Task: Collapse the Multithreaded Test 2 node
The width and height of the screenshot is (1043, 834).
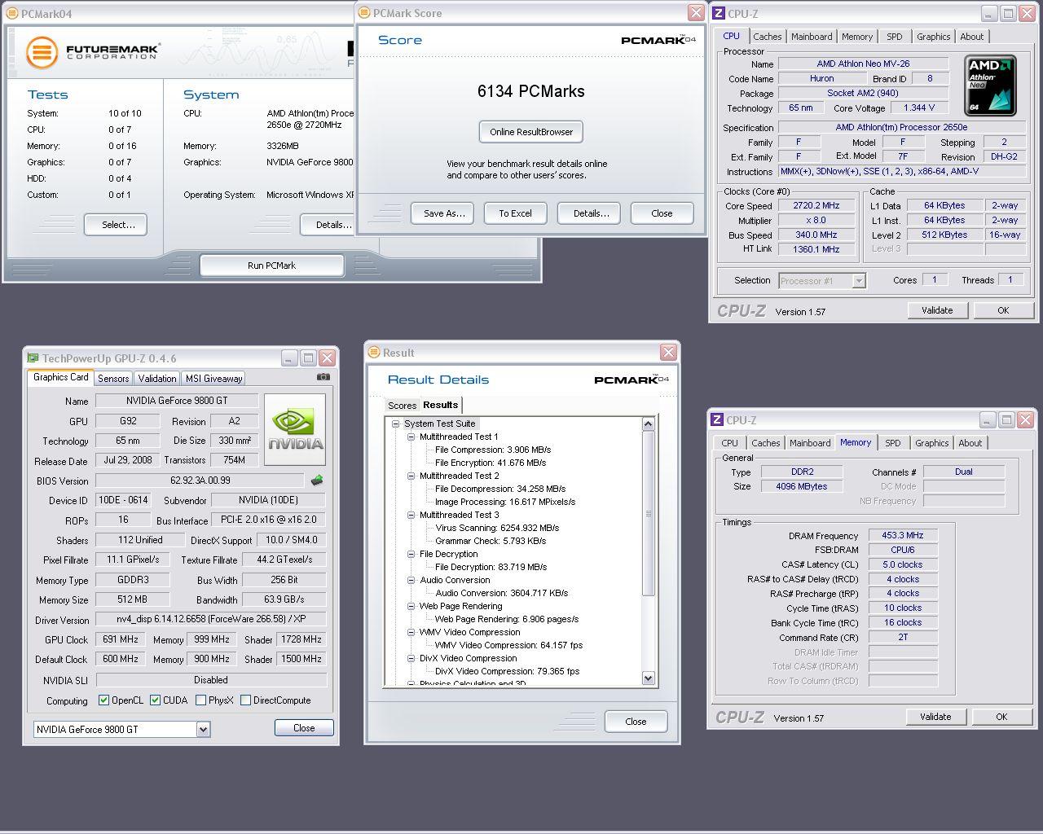Action: click(411, 476)
